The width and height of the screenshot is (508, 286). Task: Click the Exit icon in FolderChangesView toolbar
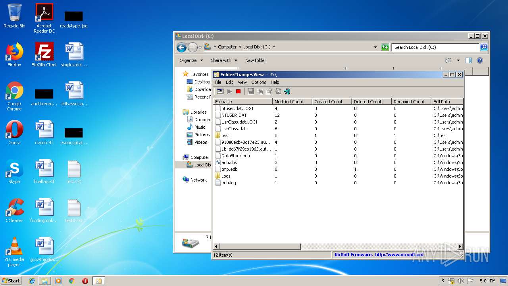[287, 91]
